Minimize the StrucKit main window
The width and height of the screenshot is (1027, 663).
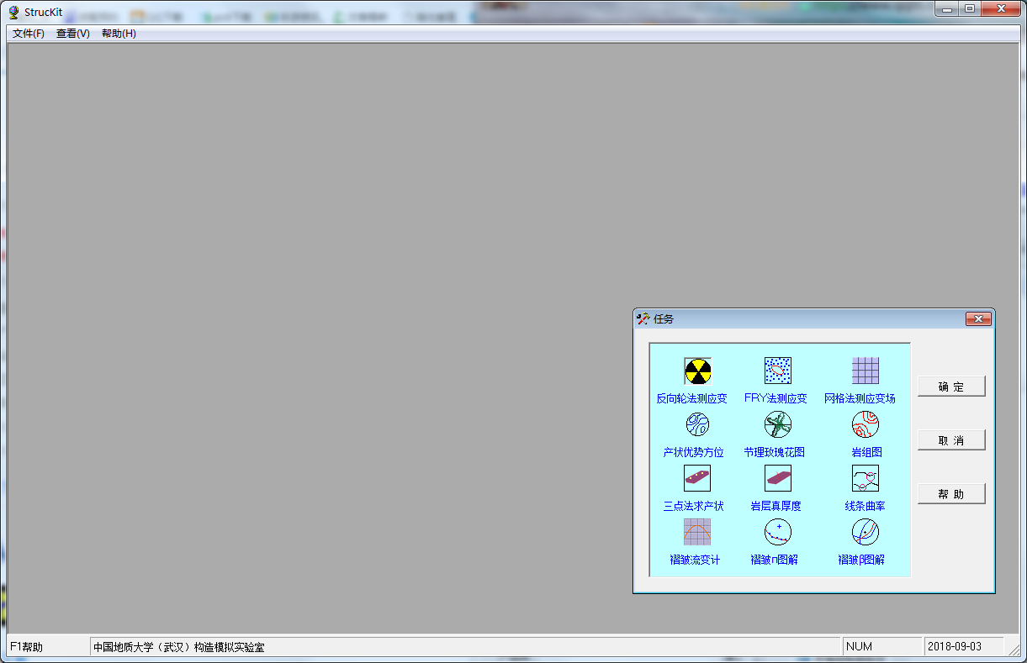tap(948, 8)
